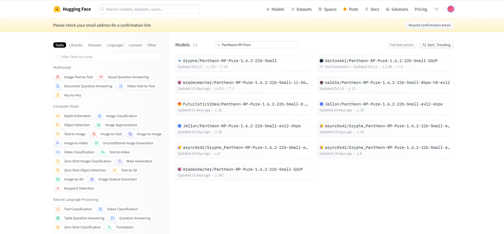The height and width of the screenshot is (234, 504).
Task: Open waldie Pantheon-RP-Pure 8bpw-h8-exl2 model
Action: click(x=385, y=85)
